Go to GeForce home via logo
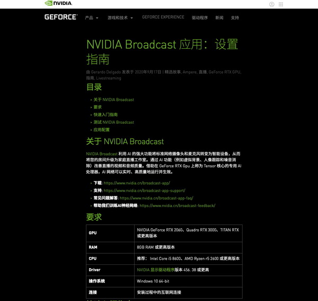 pyautogui.click(x=61, y=17)
